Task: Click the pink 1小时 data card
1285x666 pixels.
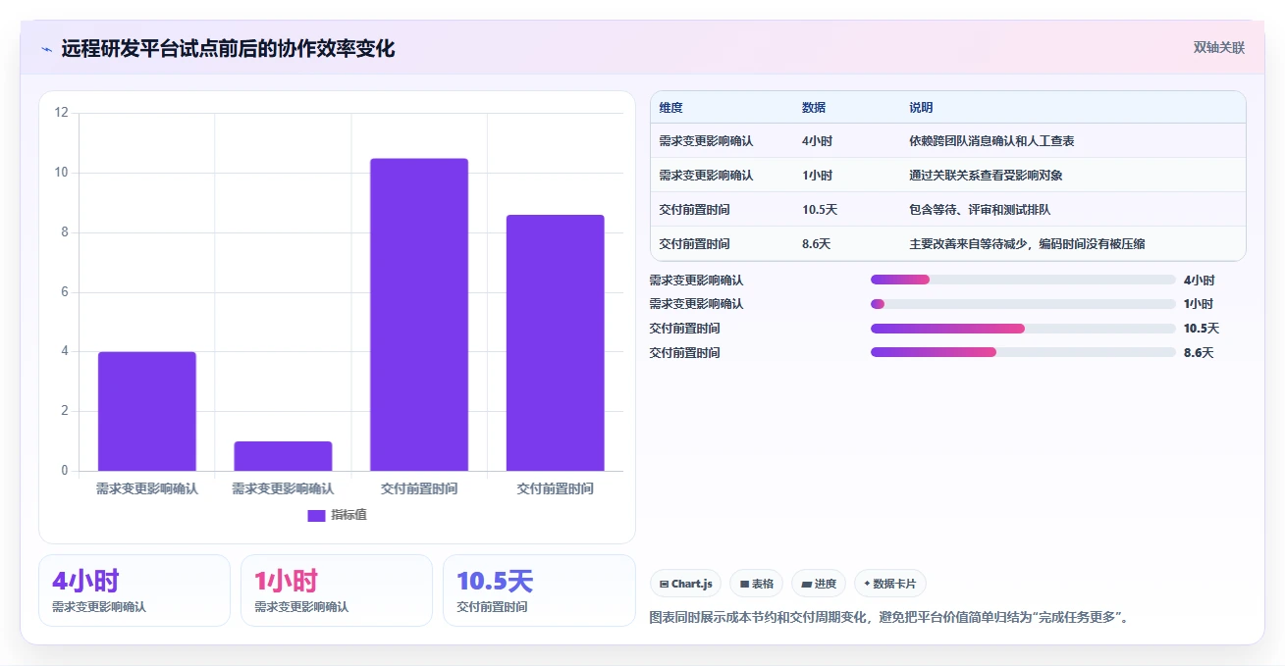Action: pos(337,590)
